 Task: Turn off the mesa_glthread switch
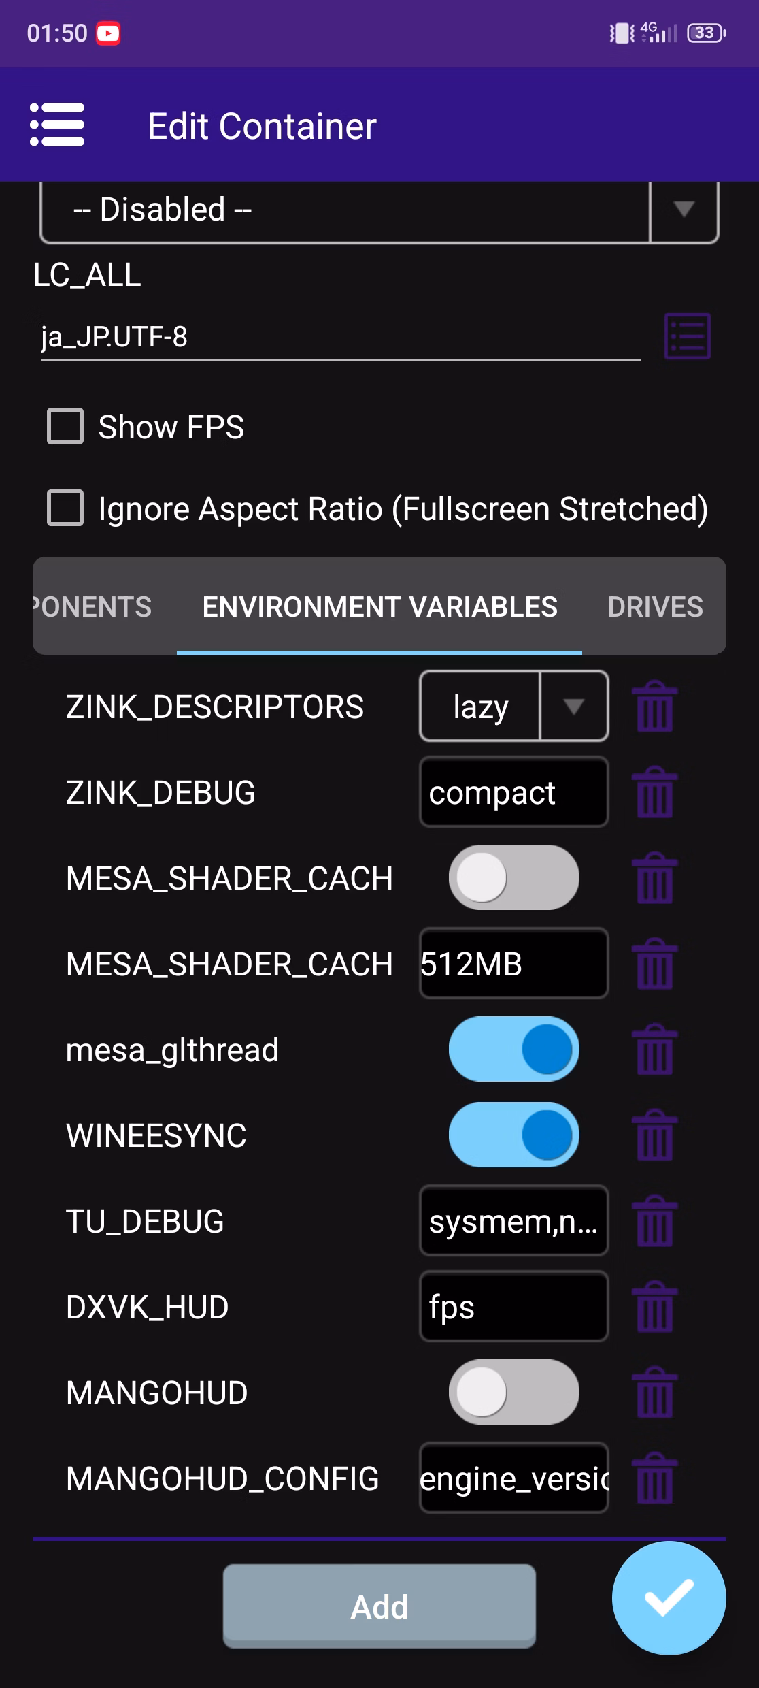pyautogui.click(x=513, y=1050)
